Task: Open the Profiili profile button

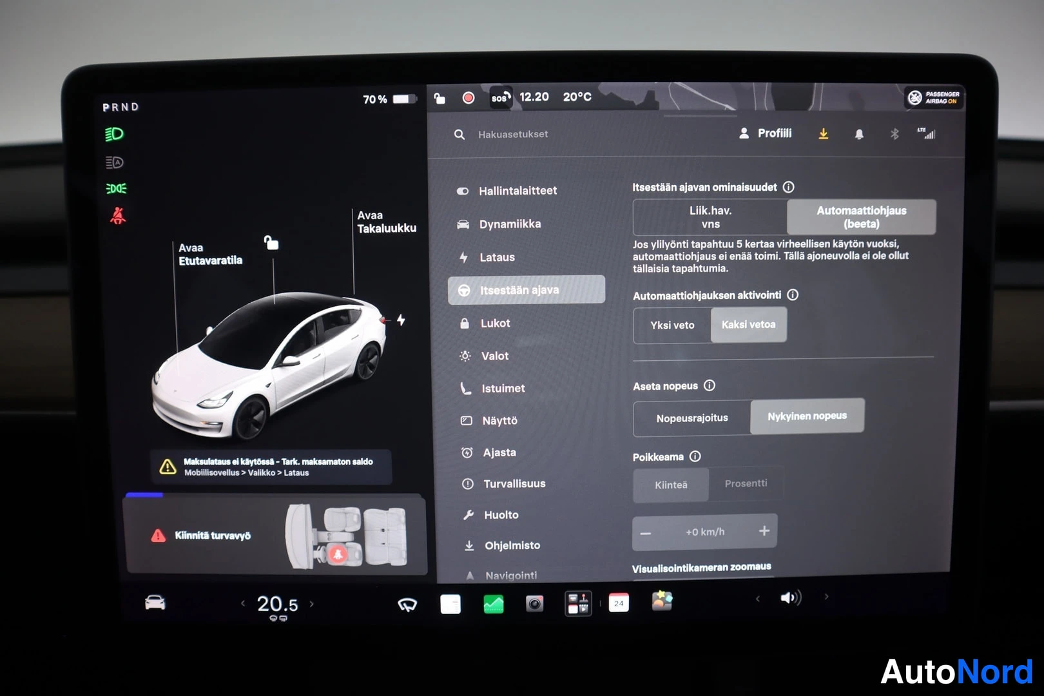Action: click(765, 133)
